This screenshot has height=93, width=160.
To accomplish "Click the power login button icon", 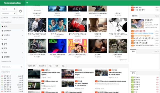I will [x=20, y=11].
